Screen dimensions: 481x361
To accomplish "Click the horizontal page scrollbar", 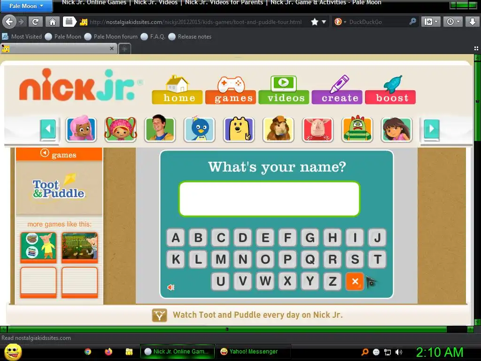I will pos(227,330).
